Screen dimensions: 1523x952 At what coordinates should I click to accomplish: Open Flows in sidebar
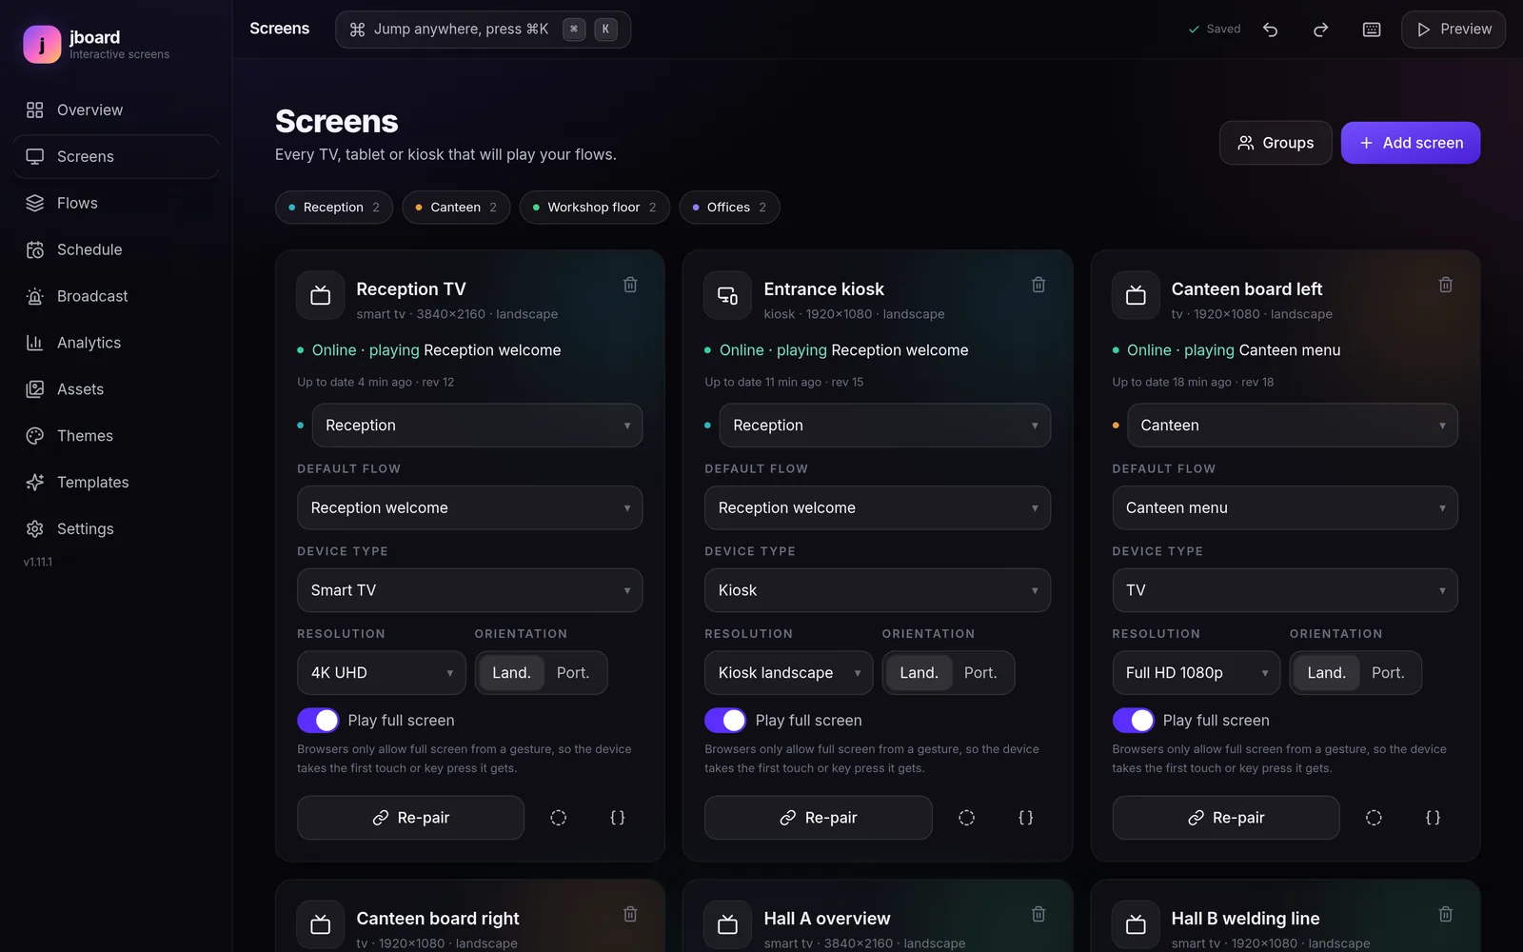[116, 204]
